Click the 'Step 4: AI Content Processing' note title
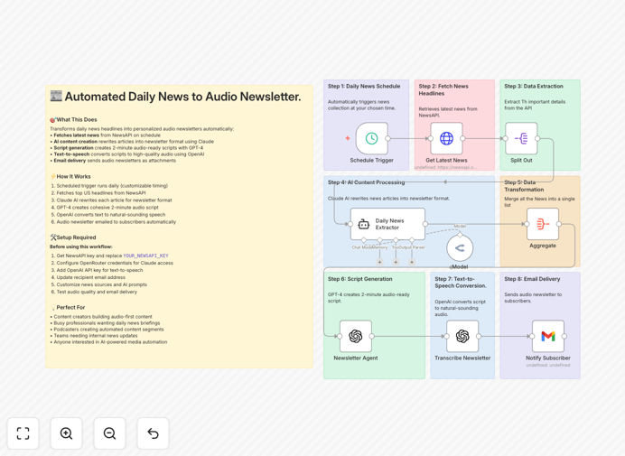625x456 pixels. pos(367,182)
